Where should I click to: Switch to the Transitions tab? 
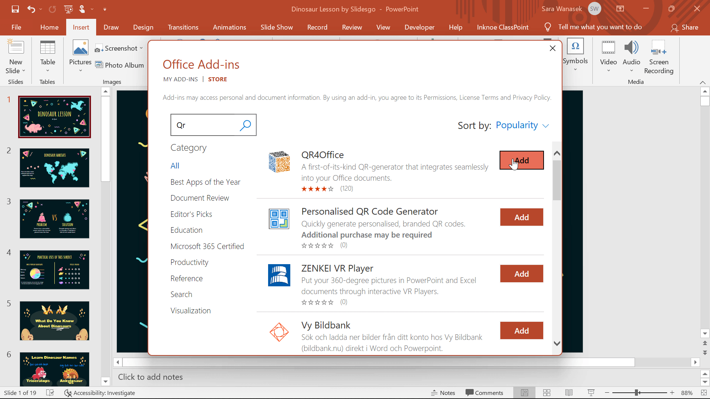pos(183,27)
